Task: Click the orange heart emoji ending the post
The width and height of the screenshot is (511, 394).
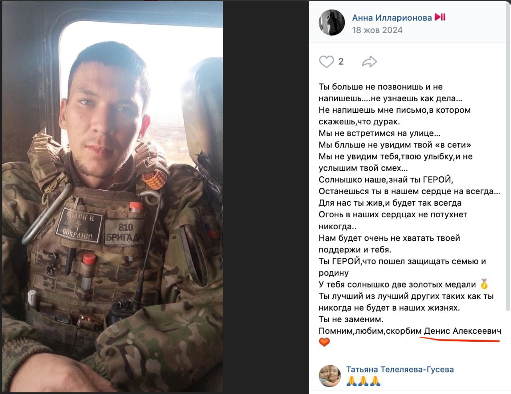Action: coord(325,342)
